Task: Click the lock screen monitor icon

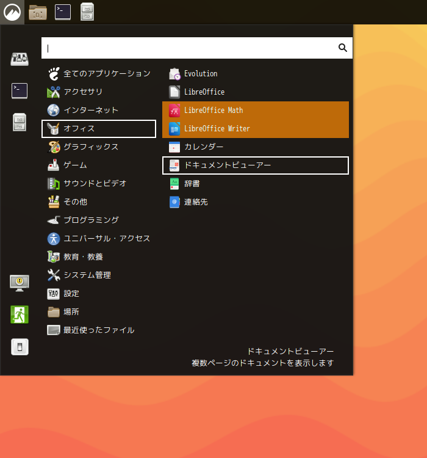Action: (20, 283)
